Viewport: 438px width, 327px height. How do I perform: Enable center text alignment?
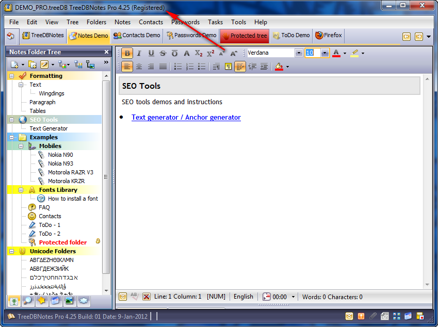coord(139,67)
